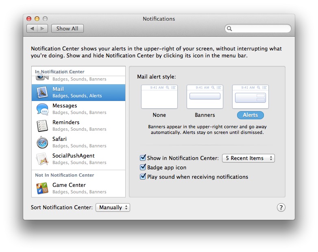Click inside the search field
Image resolution: width=318 pixels, height=252 pixels.
coord(258,28)
